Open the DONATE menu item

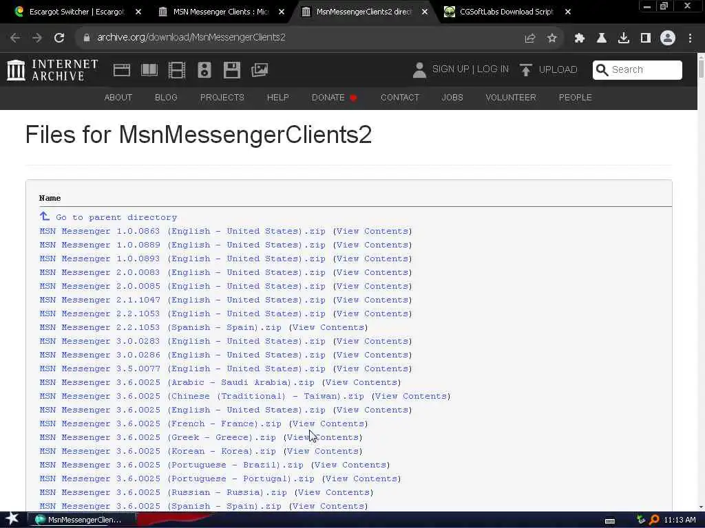coord(334,98)
